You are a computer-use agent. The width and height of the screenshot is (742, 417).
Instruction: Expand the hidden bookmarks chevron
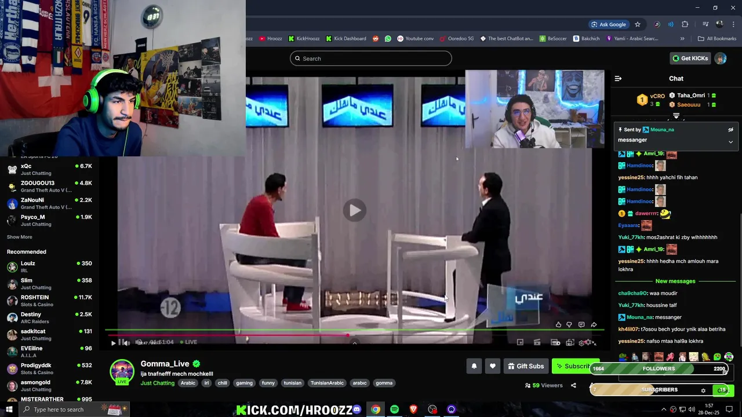point(682,39)
